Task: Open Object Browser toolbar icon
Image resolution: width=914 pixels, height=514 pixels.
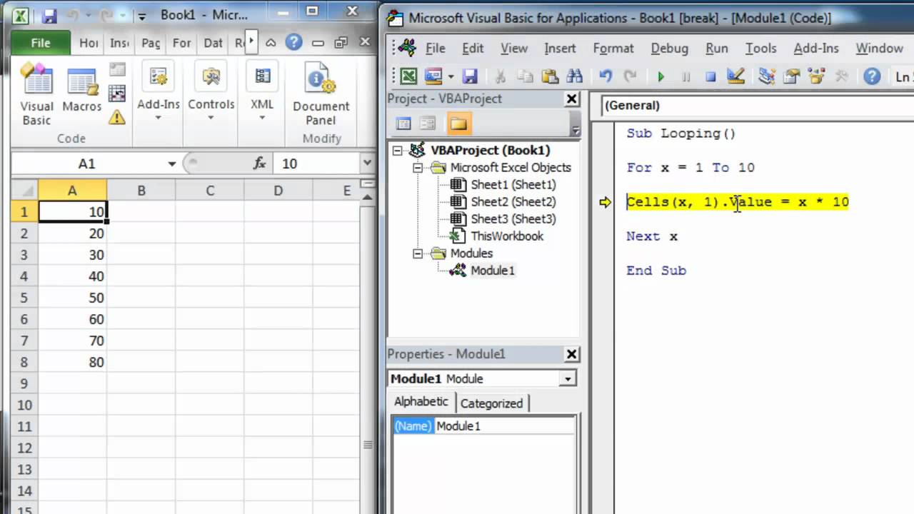Action: tap(816, 76)
